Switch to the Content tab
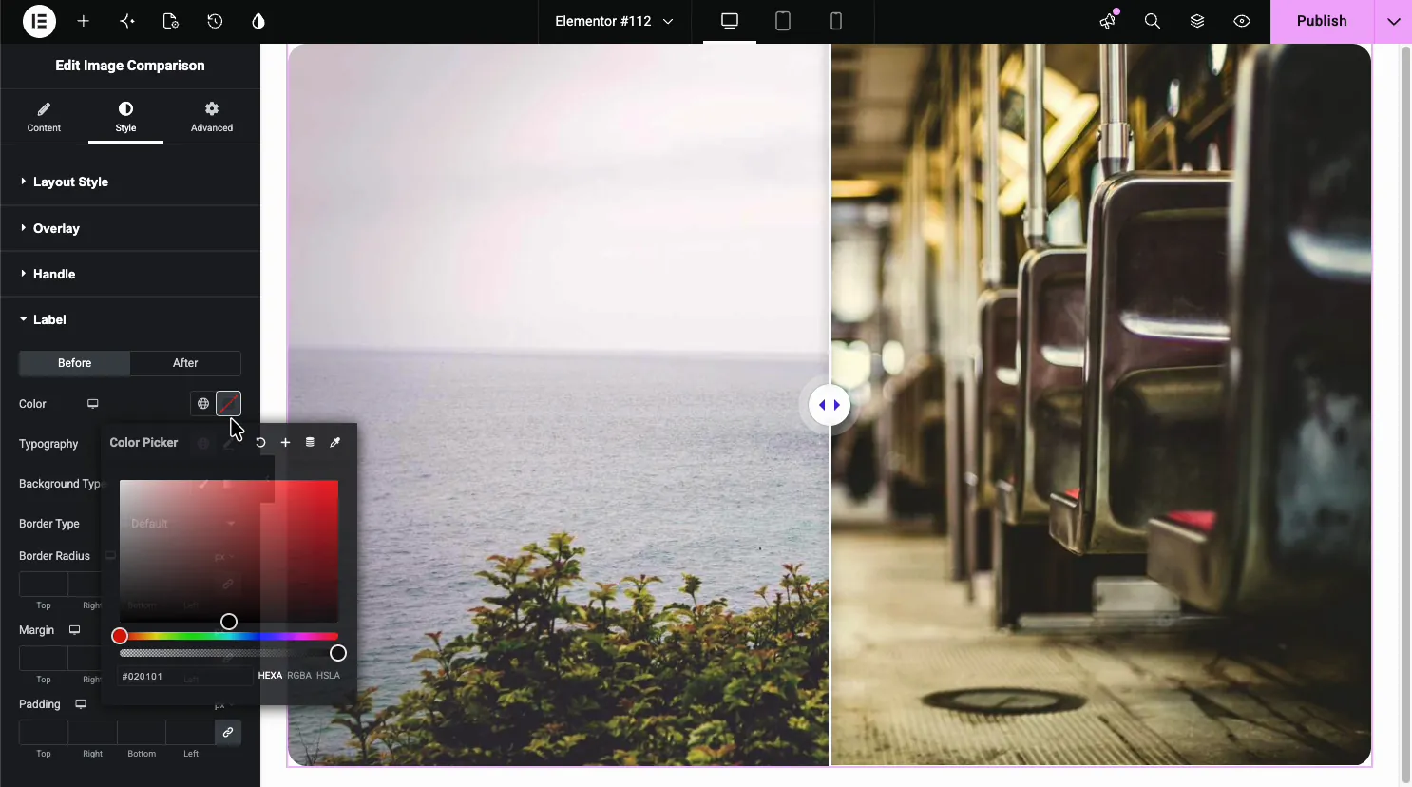 click(x=44, y=117)
